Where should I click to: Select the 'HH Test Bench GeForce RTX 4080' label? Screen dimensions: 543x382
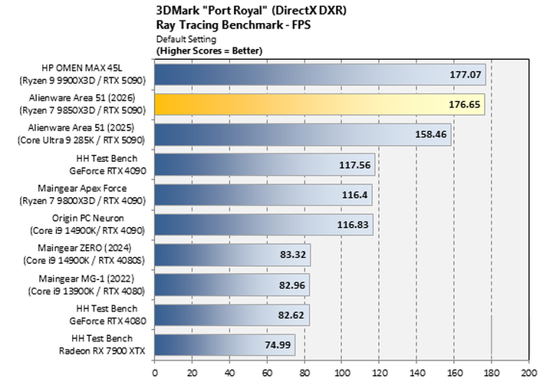click(x=107, y=314)
